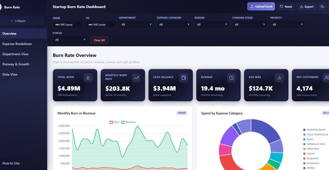Image resolution: width=329 pixels, height=170 pixels.
Task: Click the wallet icon on Cash Balance card
Action: click(x=184, y=78)
